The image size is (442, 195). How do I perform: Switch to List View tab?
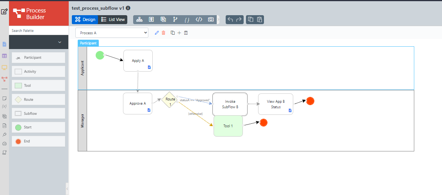click(x=113, y=19)
